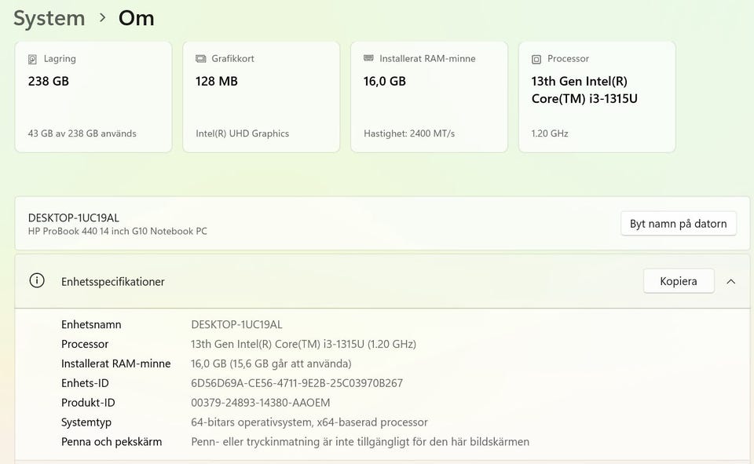The image size is (754, 464).
Task: Click the Lagring storage icon
Action: tap(32, 59)
